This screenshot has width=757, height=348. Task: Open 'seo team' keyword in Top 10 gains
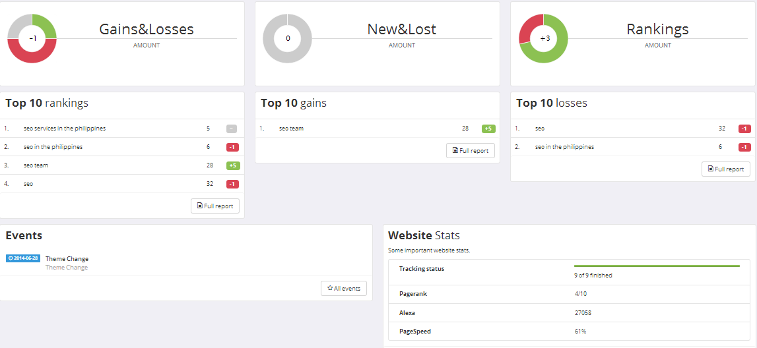coord(291,129)
